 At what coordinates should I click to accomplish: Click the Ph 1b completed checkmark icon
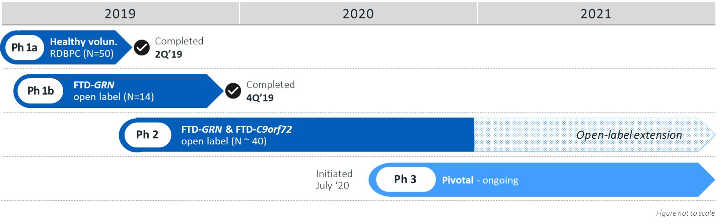(233, 91)
